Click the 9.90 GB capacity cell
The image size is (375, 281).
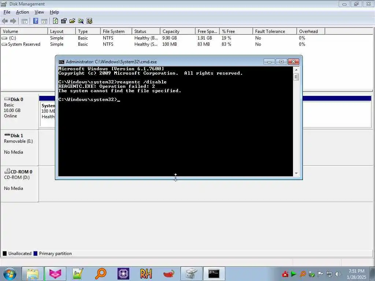pyautogui.click(x=170, y=38)
